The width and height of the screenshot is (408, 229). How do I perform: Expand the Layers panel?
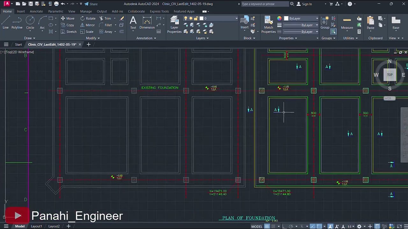(x=202, y=38)
